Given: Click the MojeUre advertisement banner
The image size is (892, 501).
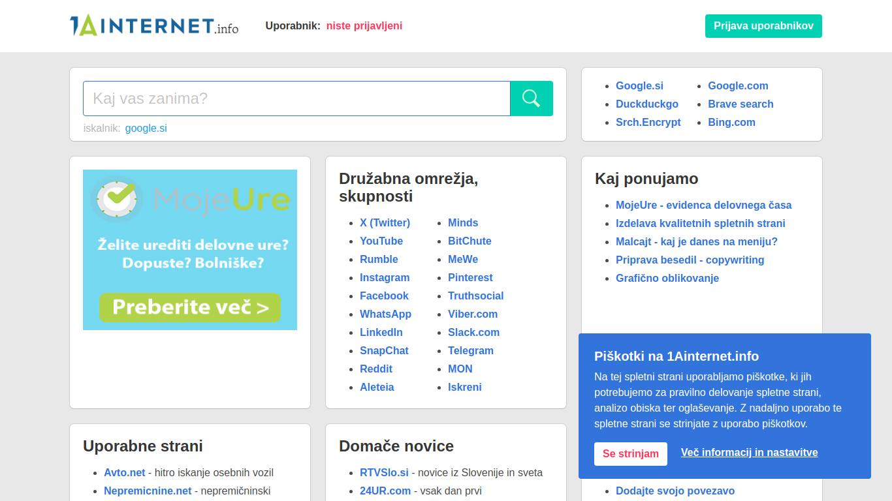Looking at the screenshot, I should 190,250.
